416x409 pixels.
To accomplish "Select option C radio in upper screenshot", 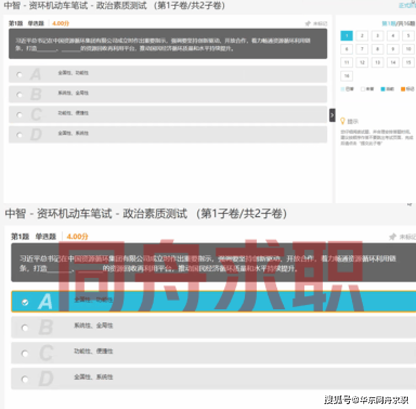I will tap(19, 115).
